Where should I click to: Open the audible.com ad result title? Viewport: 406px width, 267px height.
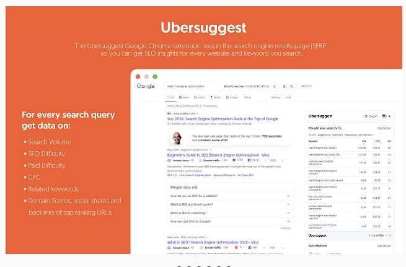[x=223, y=119]
